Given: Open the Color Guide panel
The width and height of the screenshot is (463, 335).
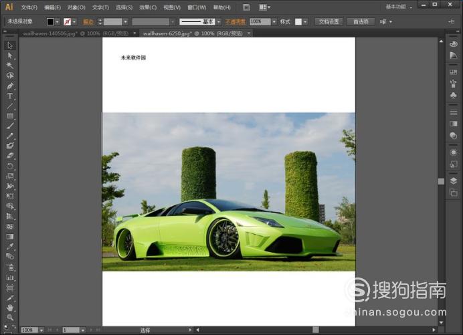Looking at the screenshot, I should point(453,55).
